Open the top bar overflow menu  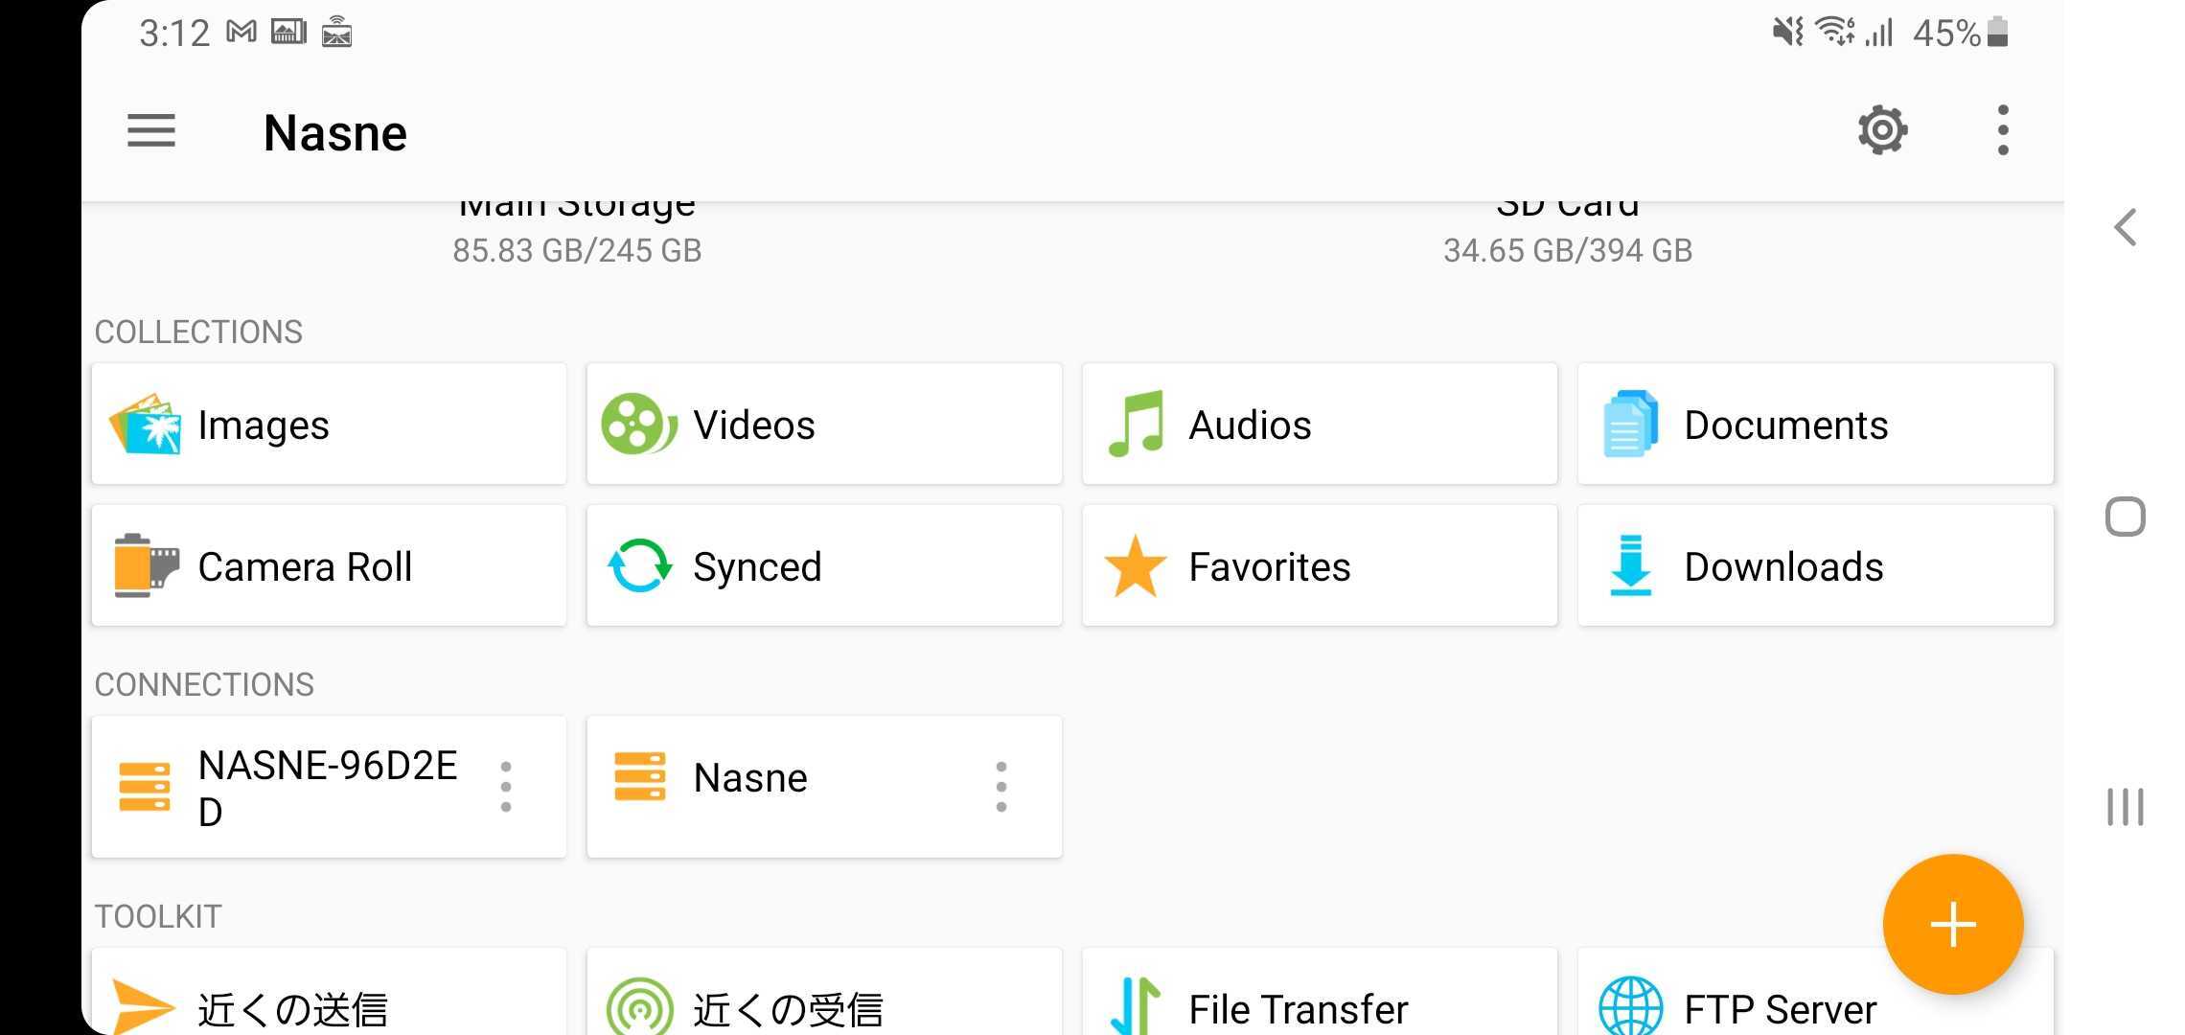tap(2002, 130)
